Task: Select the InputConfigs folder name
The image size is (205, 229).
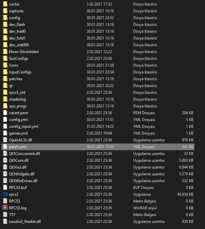Action: (20, 72)
